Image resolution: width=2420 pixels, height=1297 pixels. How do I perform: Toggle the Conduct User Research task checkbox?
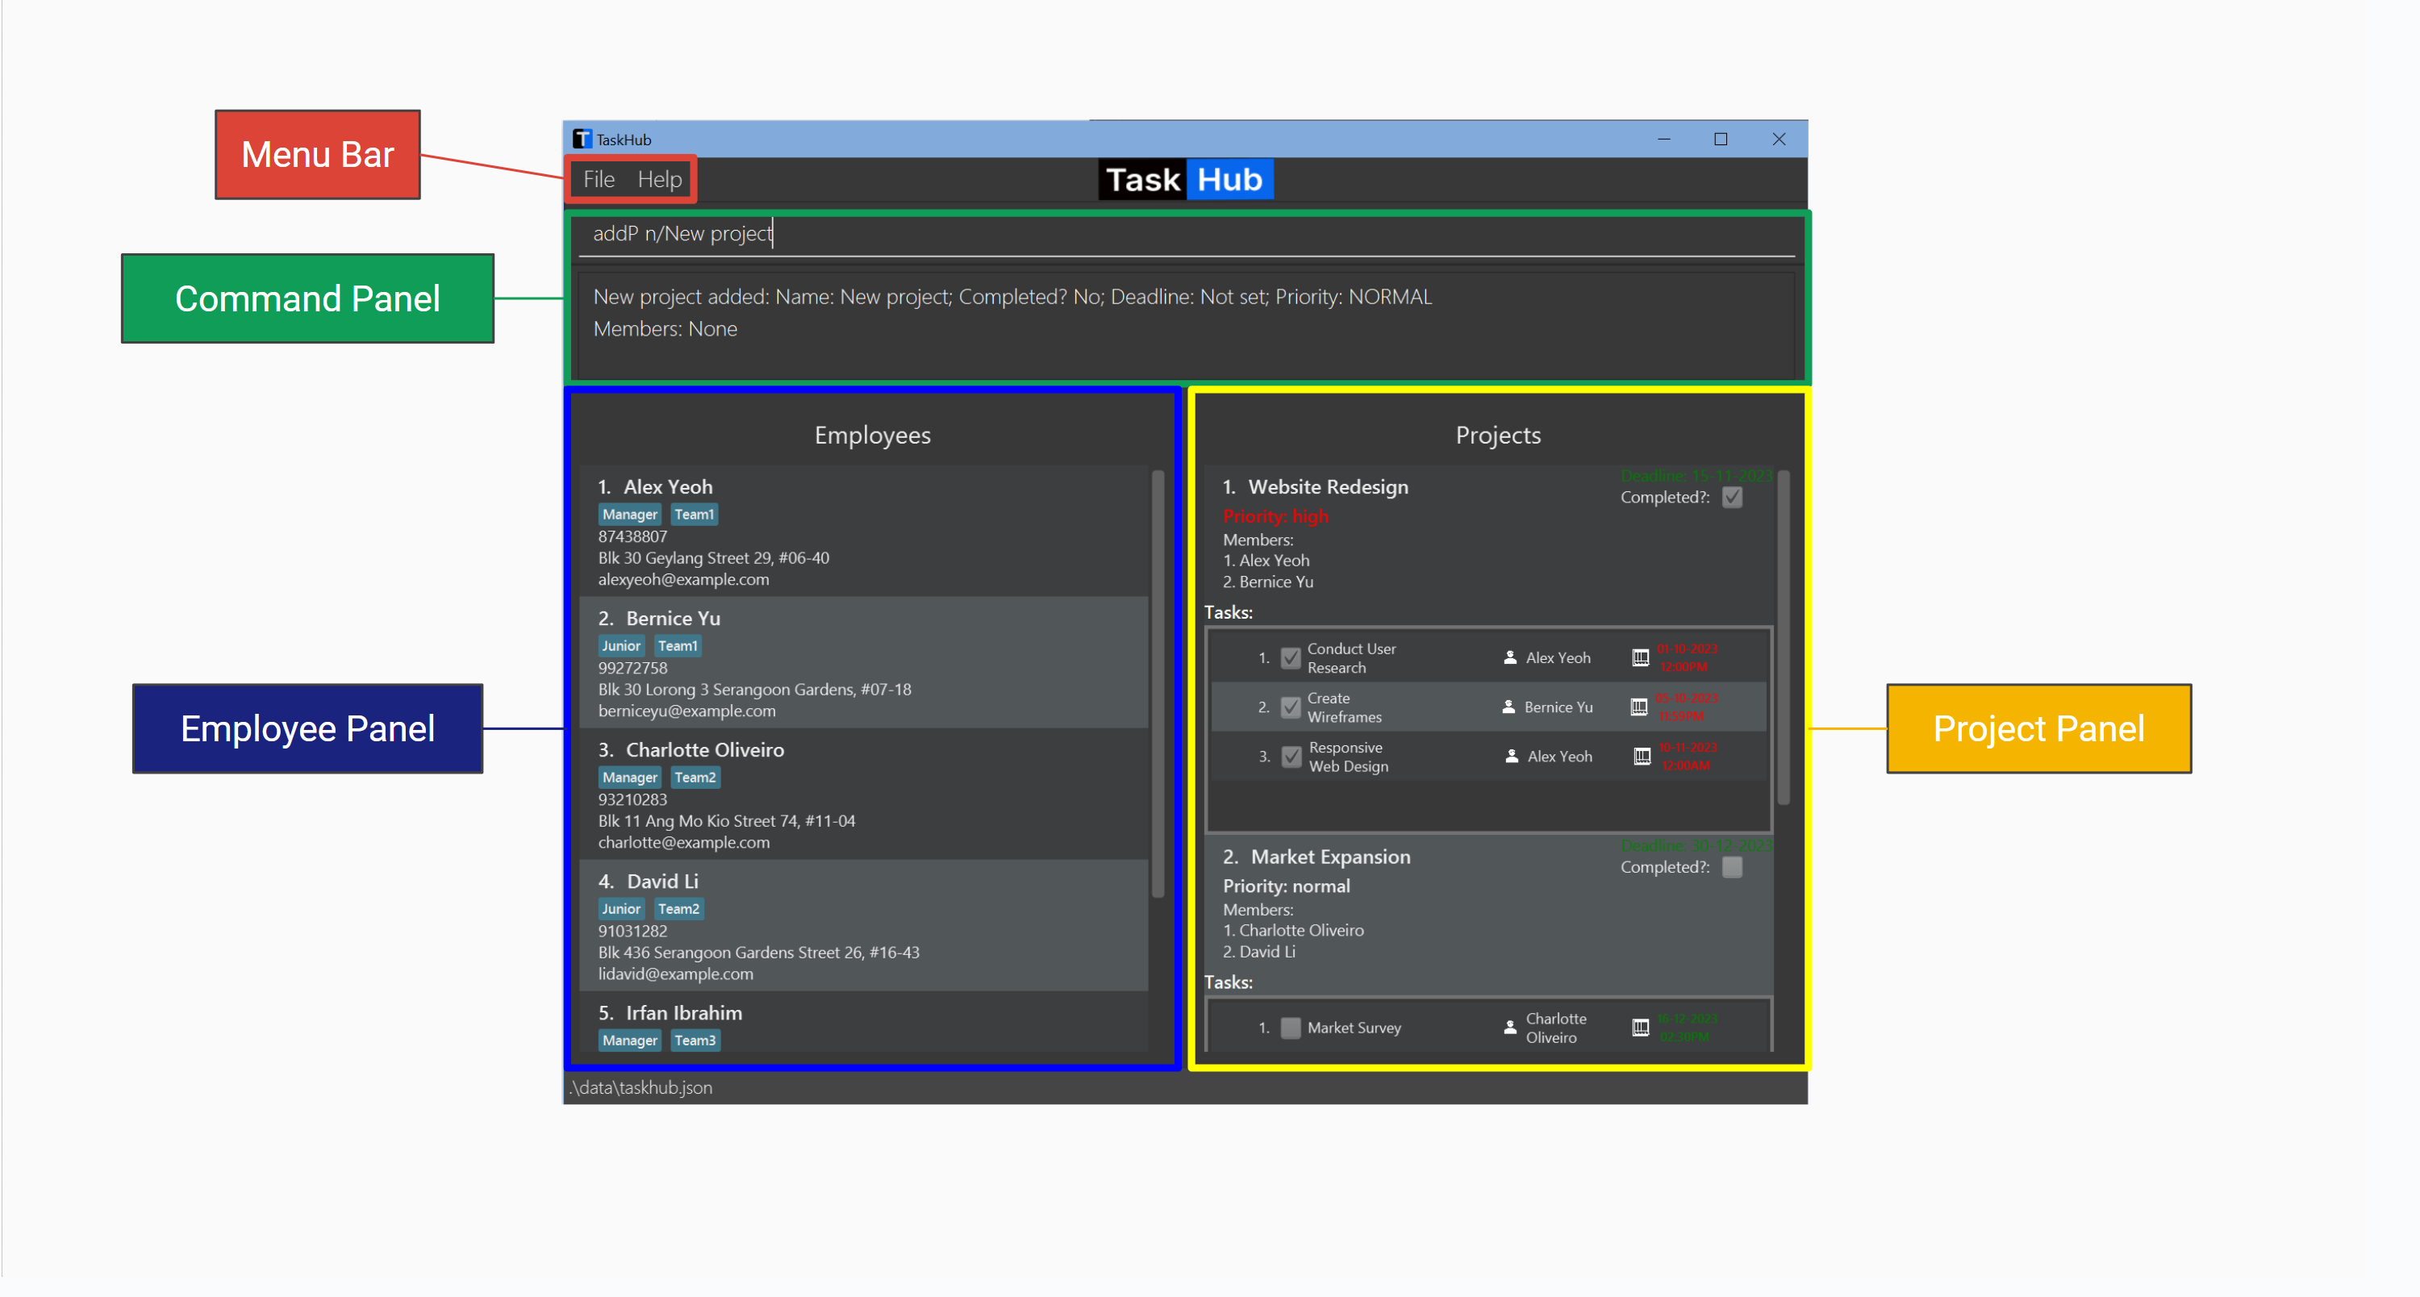(1291, 658)
